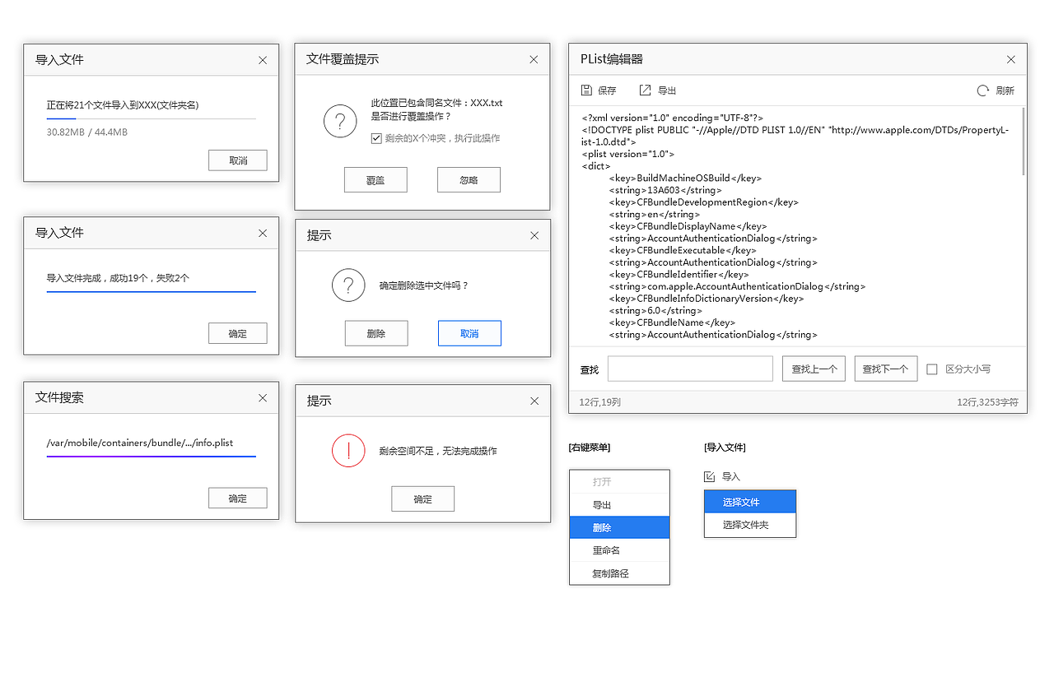1054x677 pixels.
Task: Confirm overwrite with the 覆盖 button
Action: tap(375, 179)
